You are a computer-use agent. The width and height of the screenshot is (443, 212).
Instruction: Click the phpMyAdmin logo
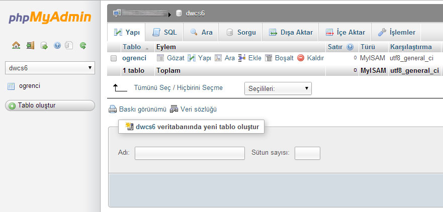[x=50, y=18]
